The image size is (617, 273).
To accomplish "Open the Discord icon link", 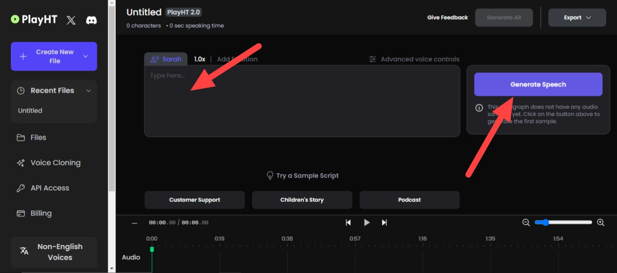I will coord(91,20).
